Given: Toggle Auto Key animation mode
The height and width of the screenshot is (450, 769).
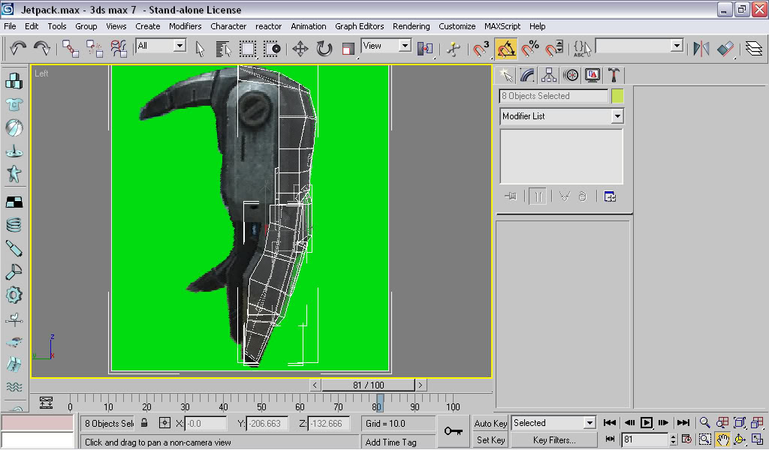Looking at the screenshot, I should pos(490,423).
